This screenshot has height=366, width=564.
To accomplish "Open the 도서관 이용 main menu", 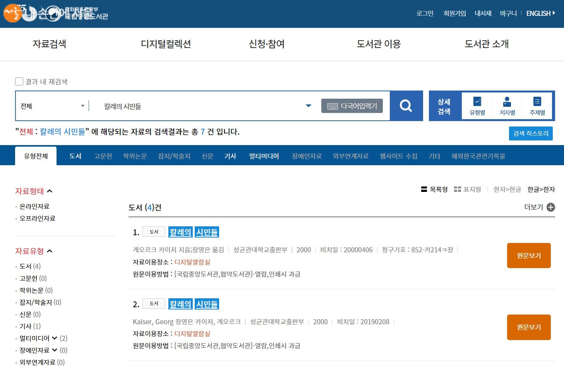I will pos(379,44).
